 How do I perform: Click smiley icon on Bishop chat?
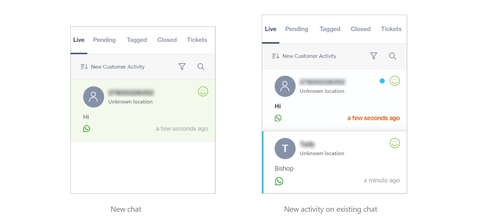click(395, 143)
